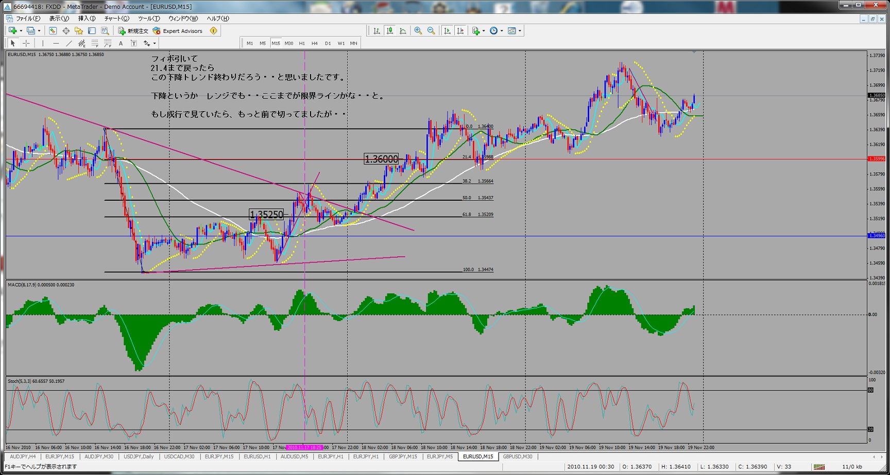The height and width of the screenshot is (475, 890).
Task: Click the 新規注文 new order button
Action: tap(133, 31)
